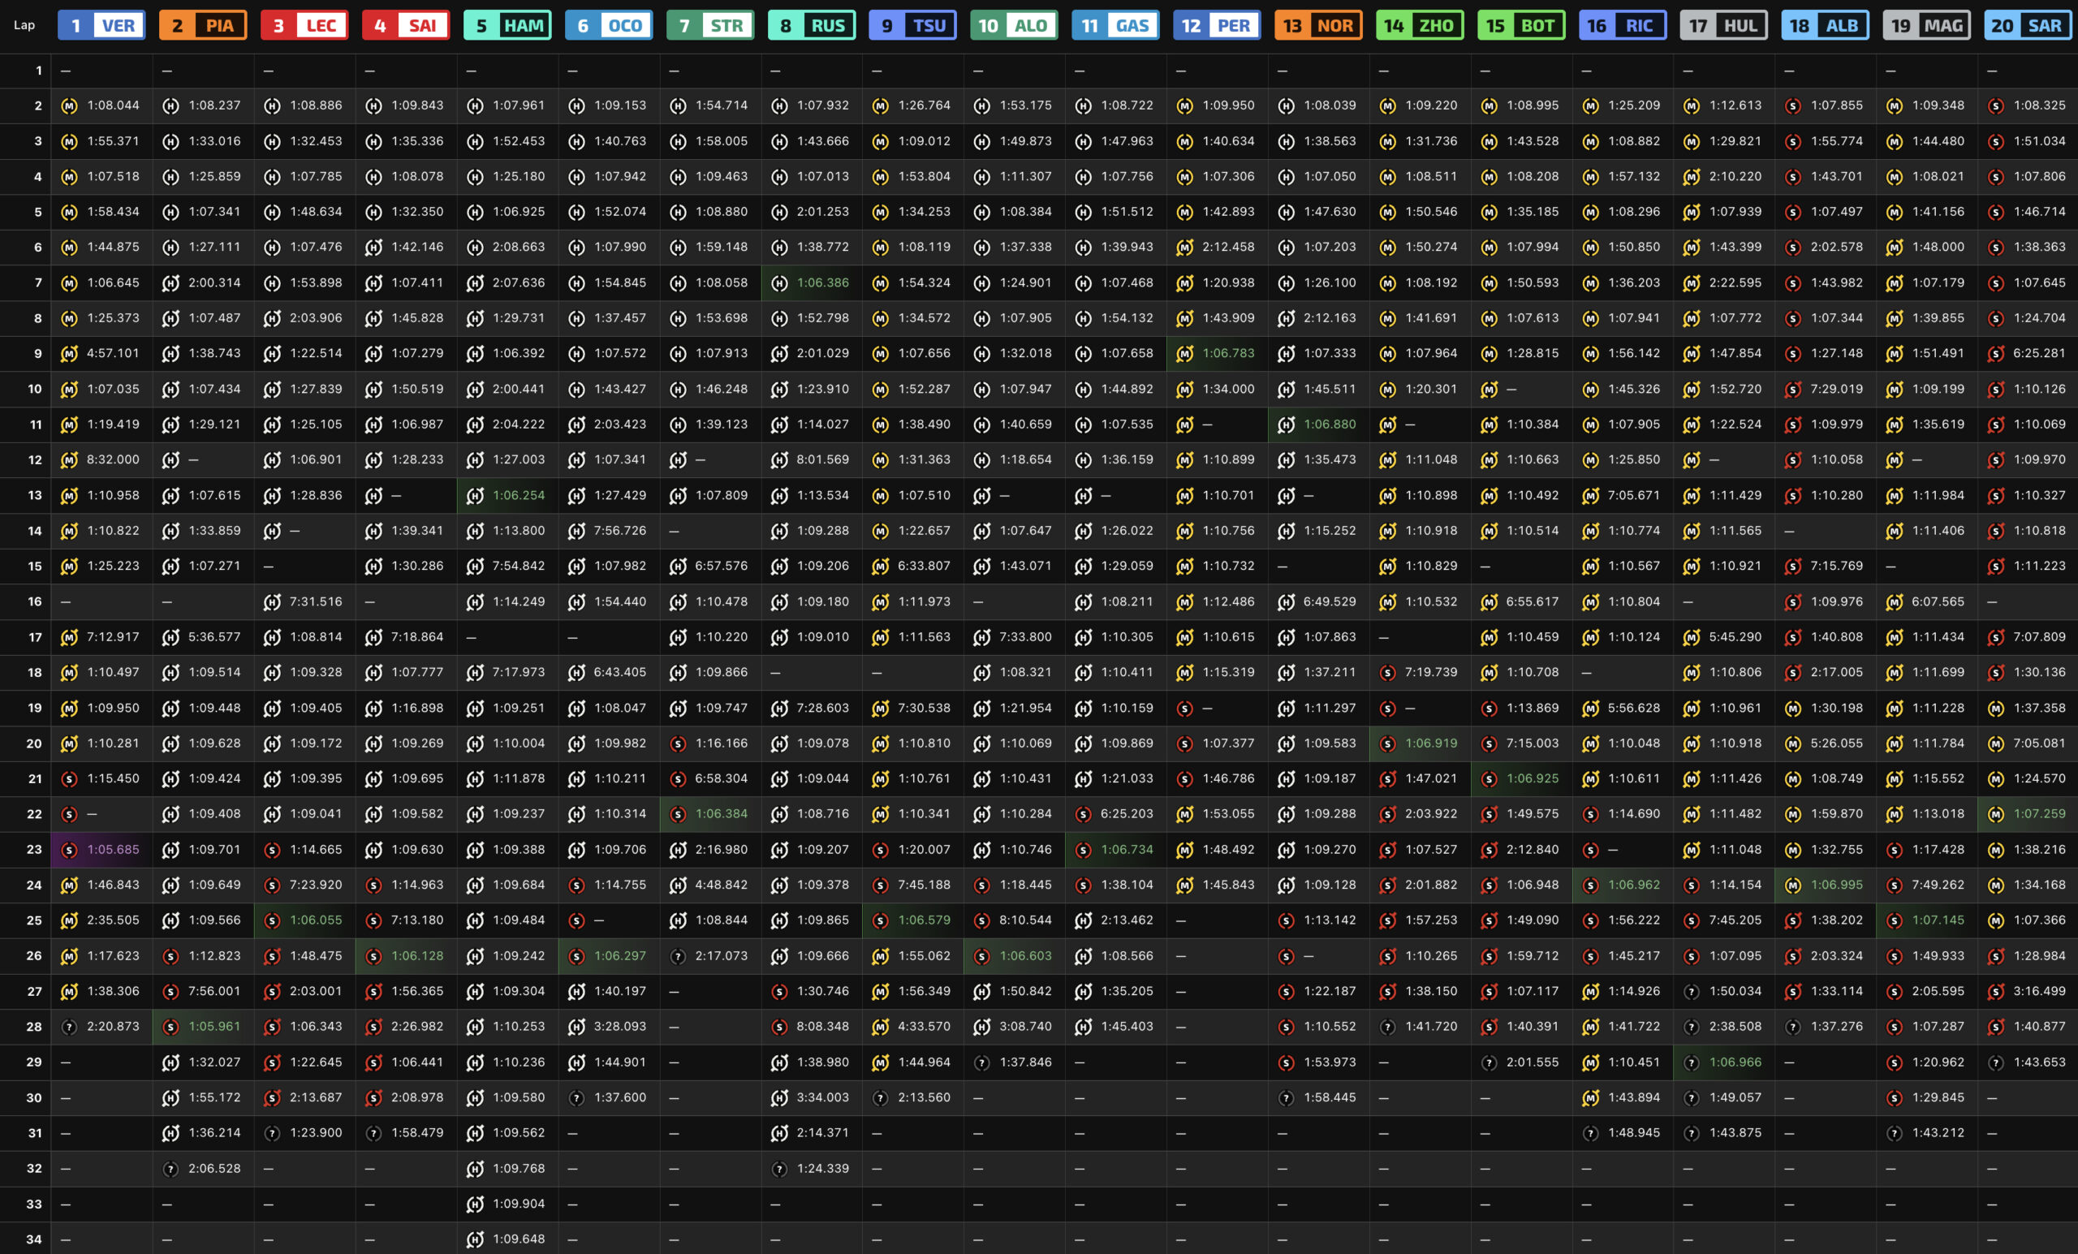Click OCO's green 1:06.297 lap time
The height and width of the screenshot is (1254, 2078).
tap(620, 956)
